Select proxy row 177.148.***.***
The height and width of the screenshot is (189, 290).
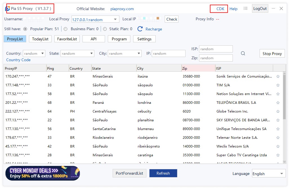pos(143,85)
